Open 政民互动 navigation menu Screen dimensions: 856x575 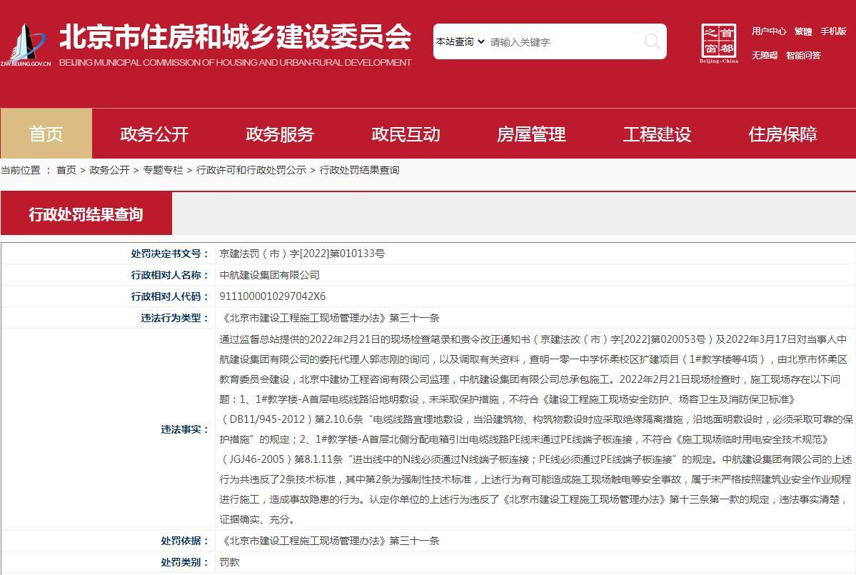coord(406,134)
